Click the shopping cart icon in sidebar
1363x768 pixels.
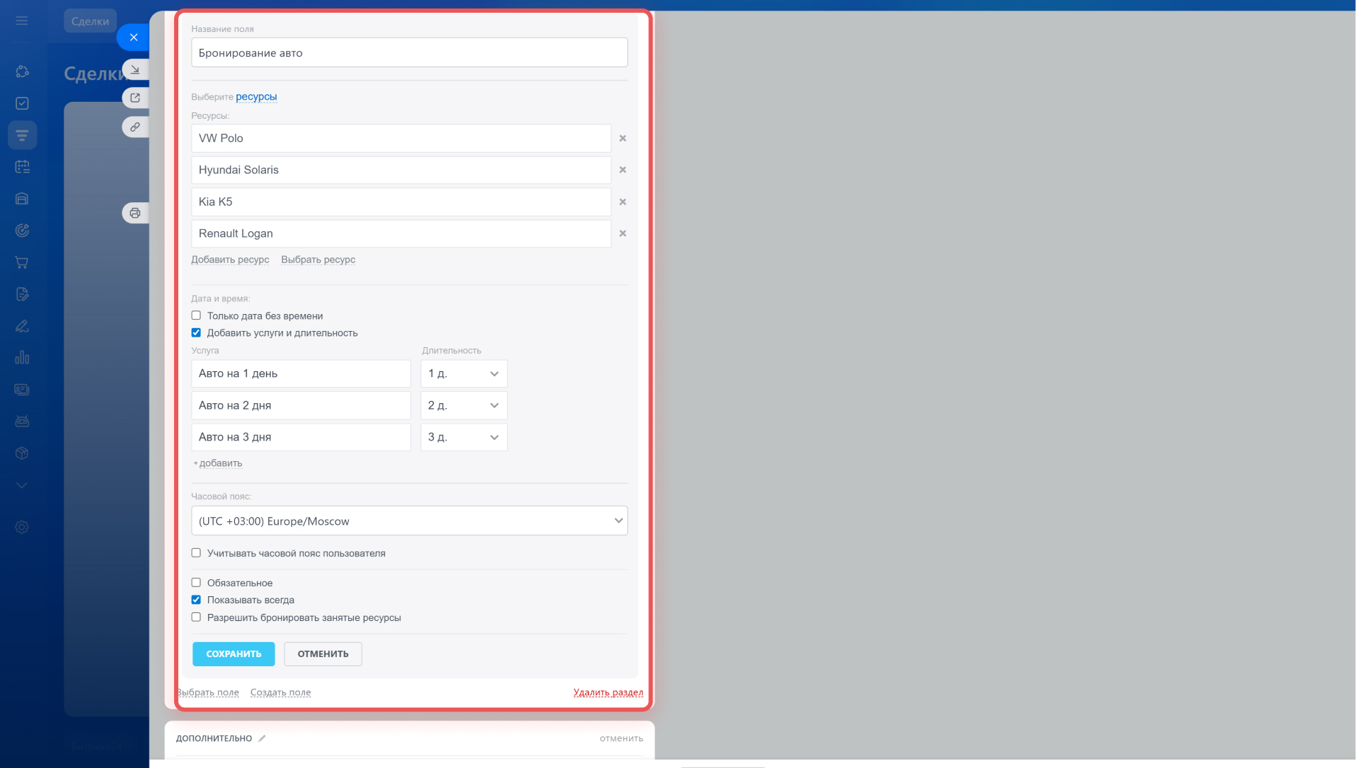click(x=22, y=262)
